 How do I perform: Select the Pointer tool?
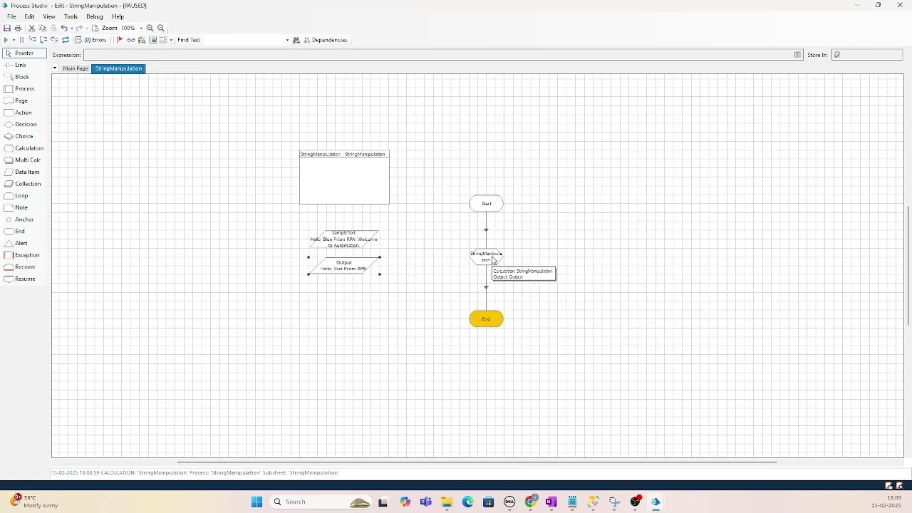click(24, 53)
